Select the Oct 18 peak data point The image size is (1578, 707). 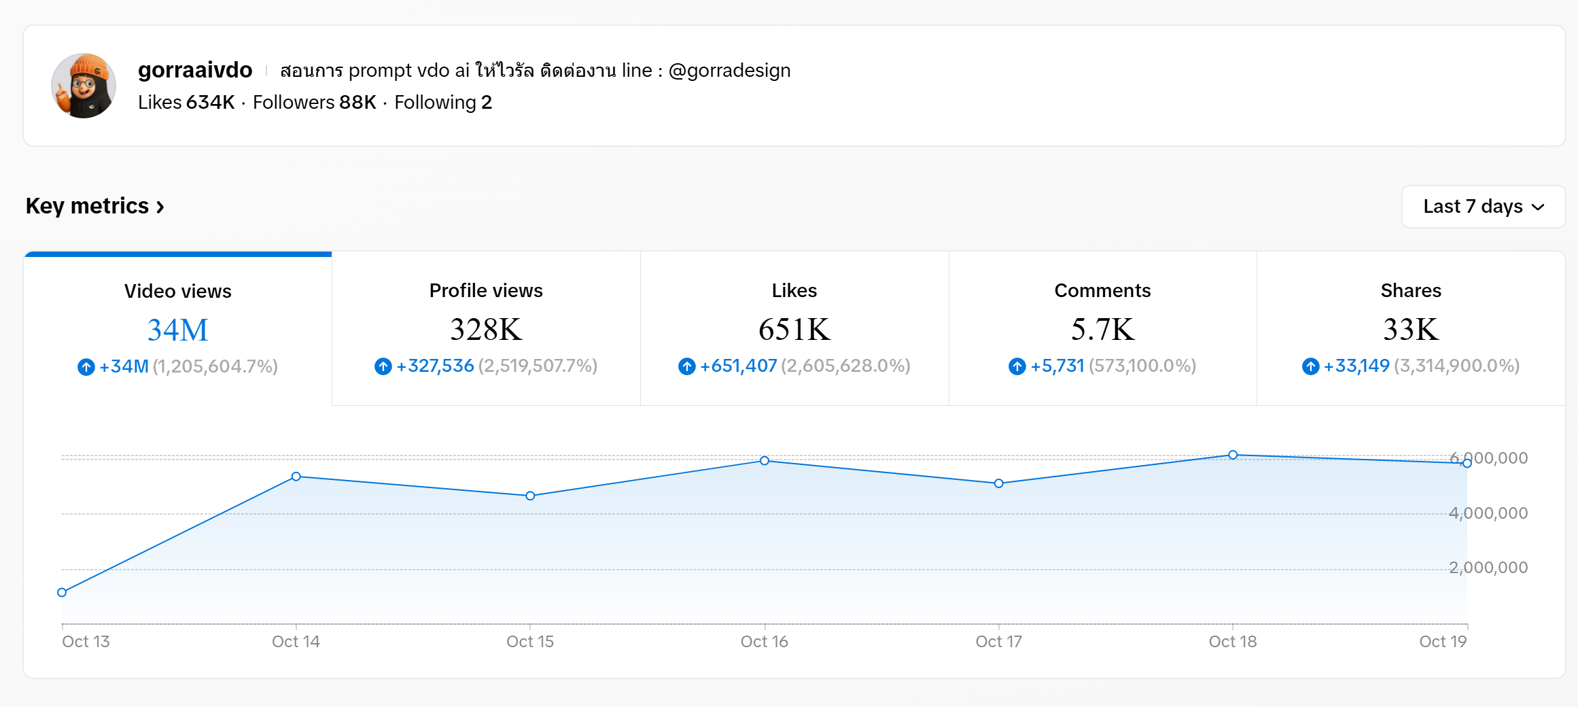pos(1233,455)
